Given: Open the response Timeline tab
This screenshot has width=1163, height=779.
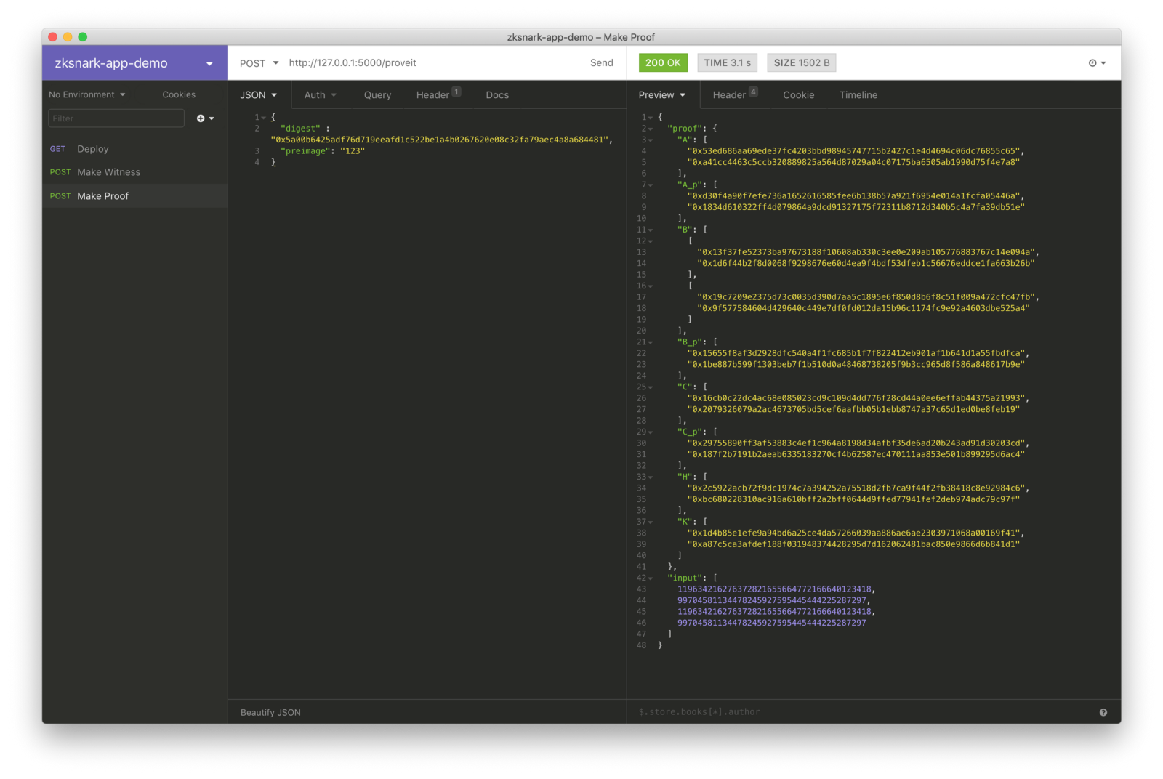Looking at the screenshot, I should pos(858,95).
